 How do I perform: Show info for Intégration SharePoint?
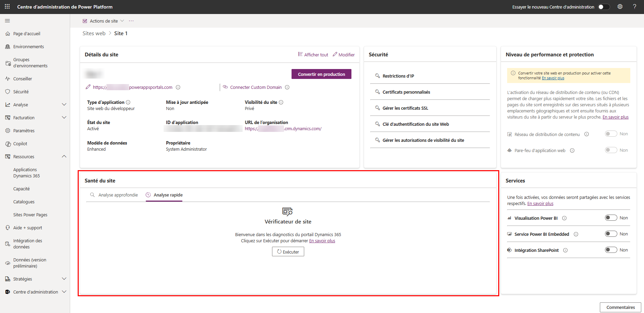pyautogui.click(x=565, y=250)
